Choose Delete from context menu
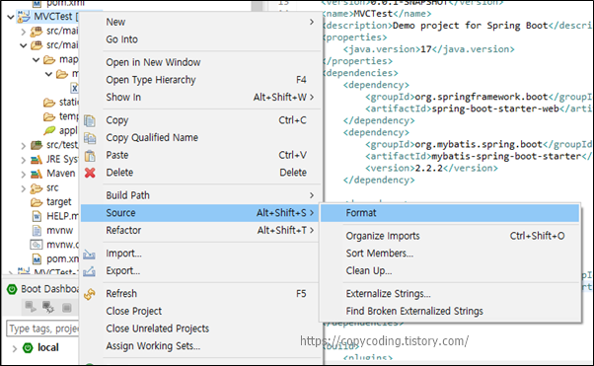 200,173
